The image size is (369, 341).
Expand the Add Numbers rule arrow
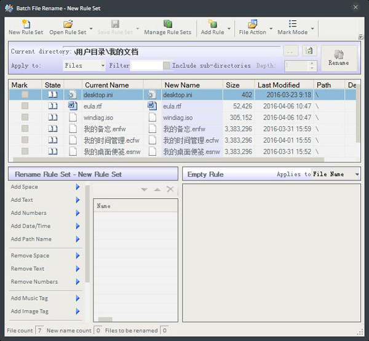click(x=77, y=213)
